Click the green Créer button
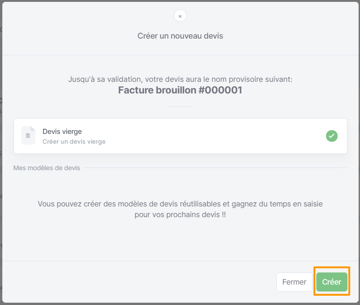 [332, 282]
